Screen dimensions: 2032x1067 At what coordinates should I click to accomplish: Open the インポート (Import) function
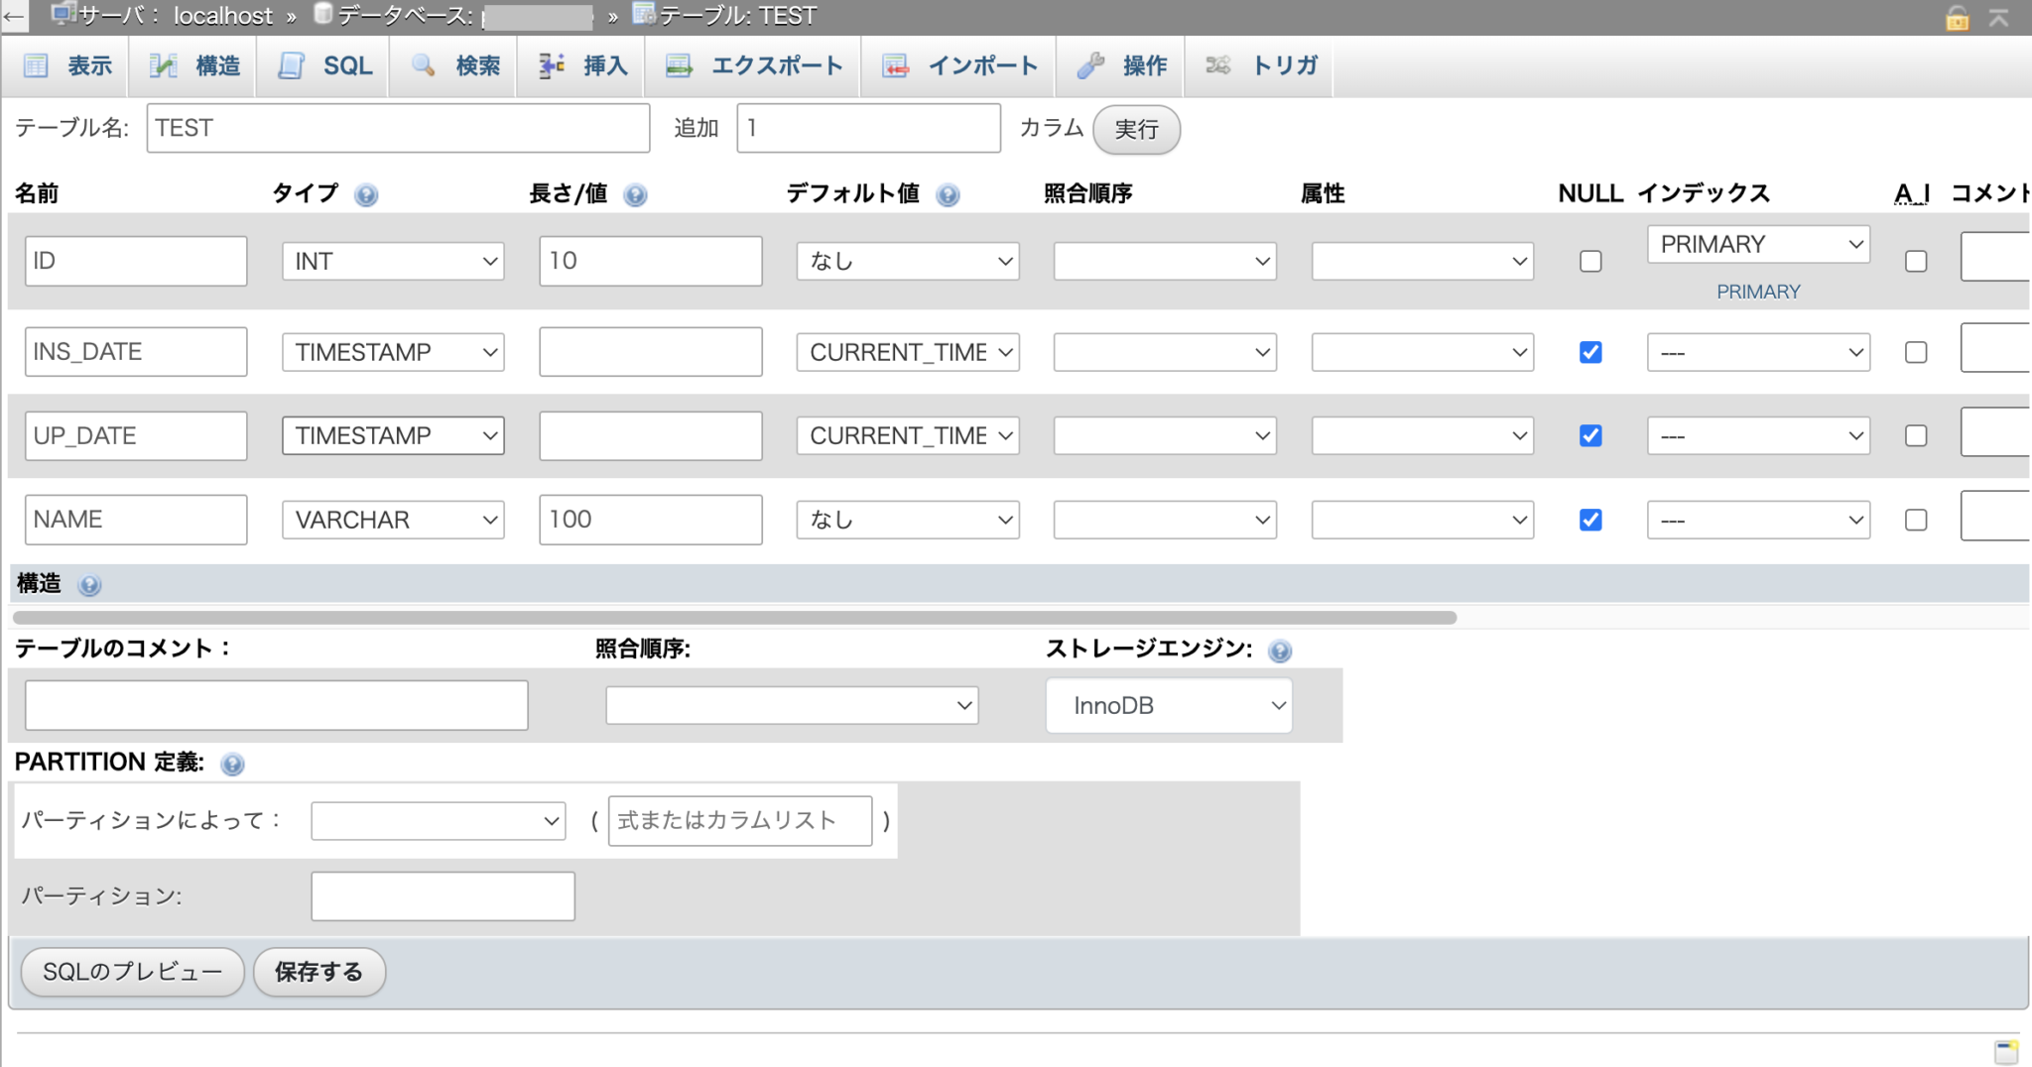tap(957, 65)
